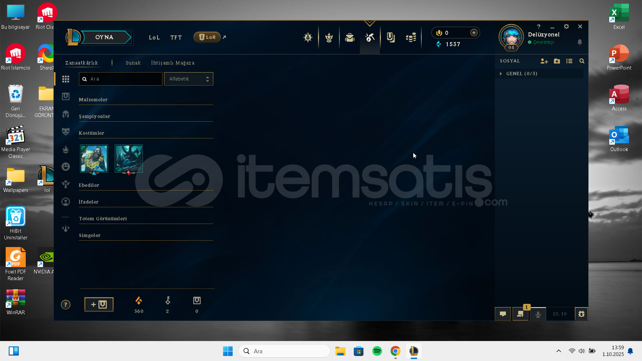Open the chat bubble window toggle

coord(503,314)
